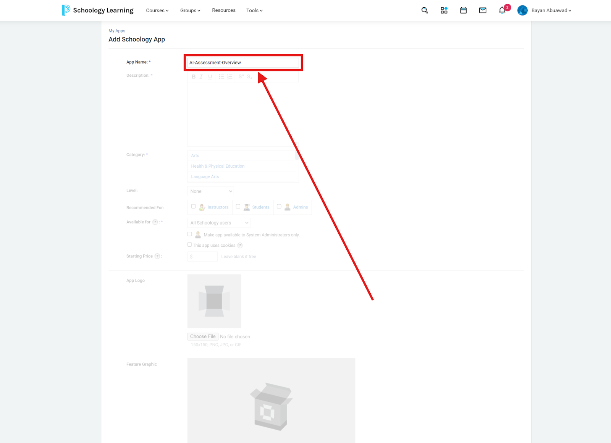Open the calendar icon in header
This screenshot has width=611, height=443.
coord(463,10)
